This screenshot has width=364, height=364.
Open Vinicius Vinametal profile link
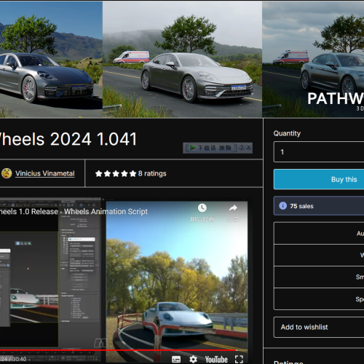click(45, 173)
